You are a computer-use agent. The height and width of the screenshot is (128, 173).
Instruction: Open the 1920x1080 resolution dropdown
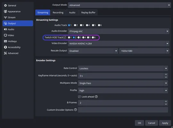[x=144, y=51]
